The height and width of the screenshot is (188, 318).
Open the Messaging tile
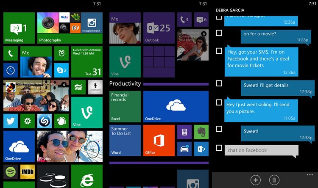coord(19,28)
